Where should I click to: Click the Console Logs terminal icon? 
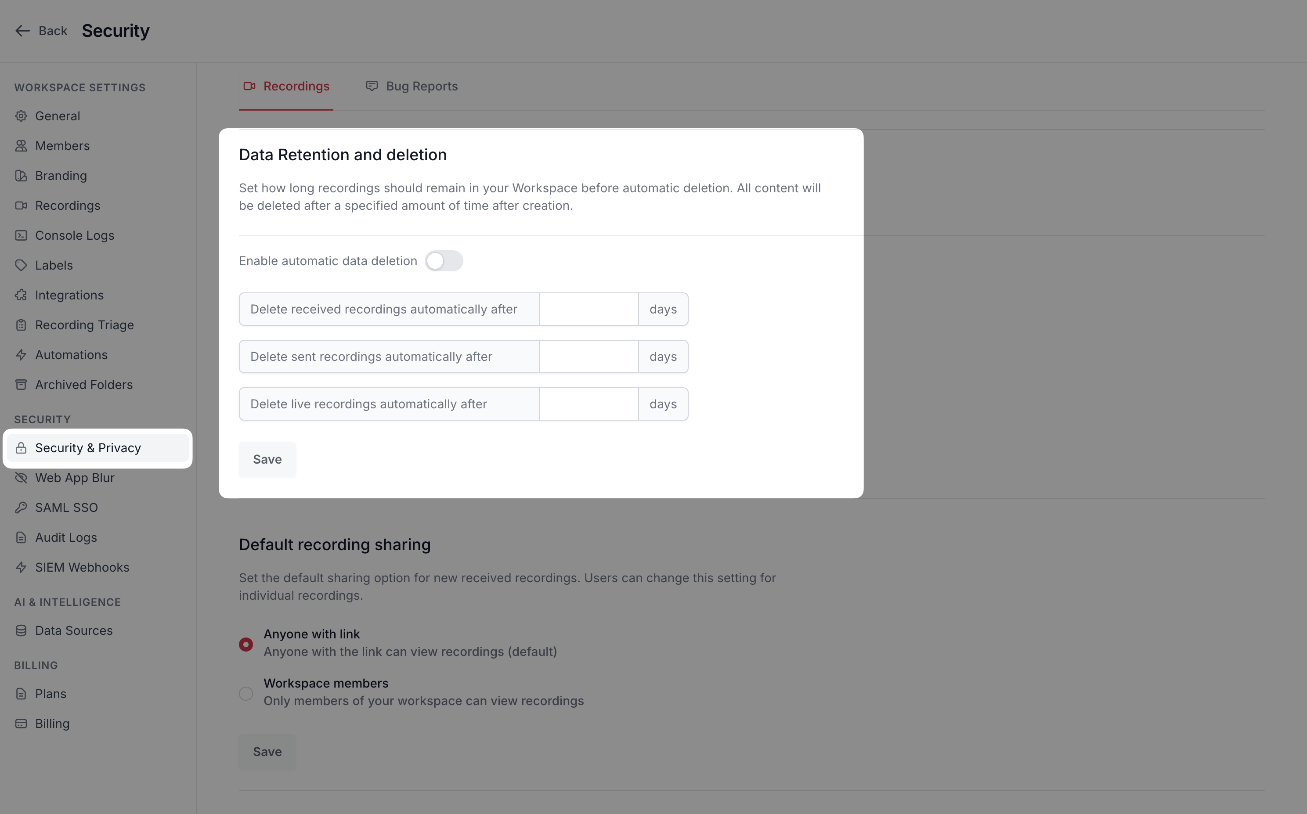pos(21,235)
